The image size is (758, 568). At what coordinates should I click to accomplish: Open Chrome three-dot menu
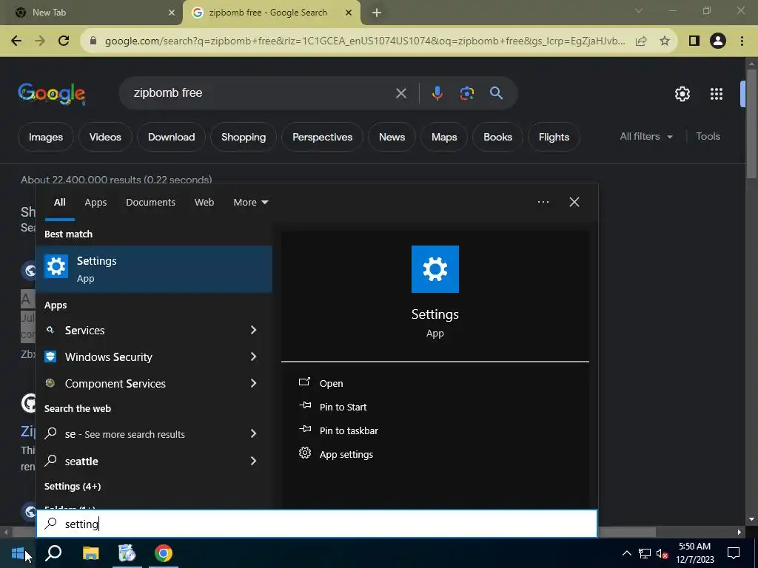coord(742,41)
